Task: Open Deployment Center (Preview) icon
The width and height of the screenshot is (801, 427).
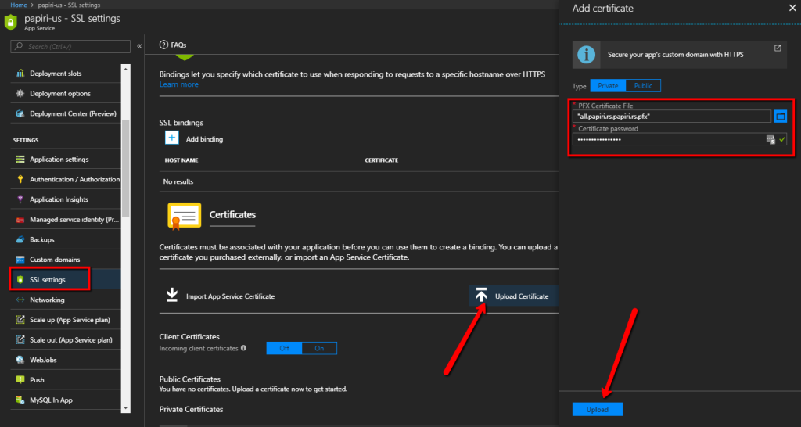Action: pyautogui.click(x=20, y=113)
